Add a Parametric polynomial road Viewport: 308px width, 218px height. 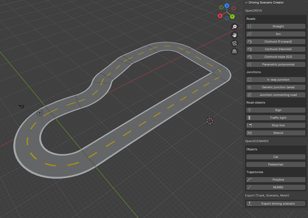[x=276, y=64]
